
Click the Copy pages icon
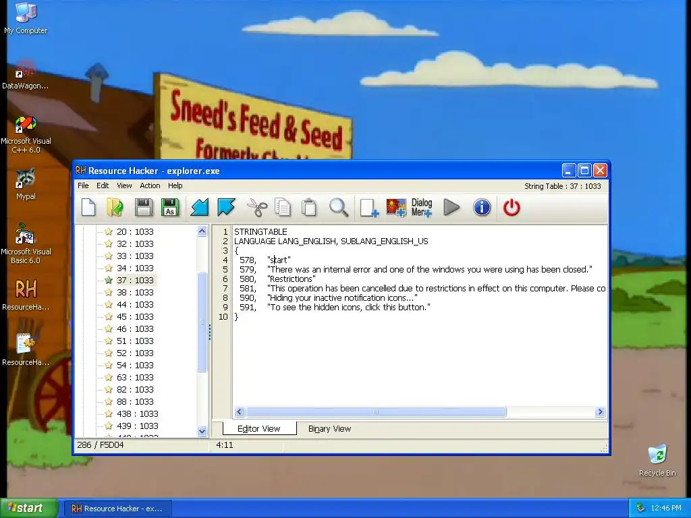click(283, 208)
